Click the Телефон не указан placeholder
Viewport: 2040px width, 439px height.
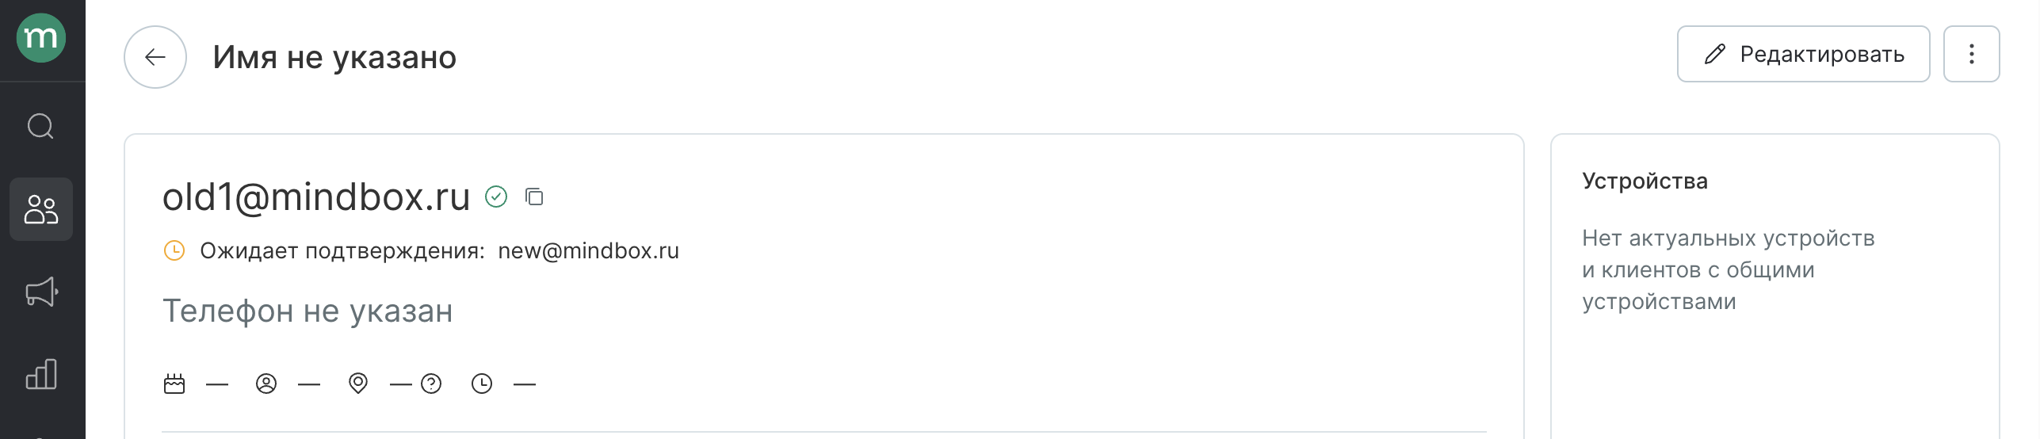tap(308, 311)
